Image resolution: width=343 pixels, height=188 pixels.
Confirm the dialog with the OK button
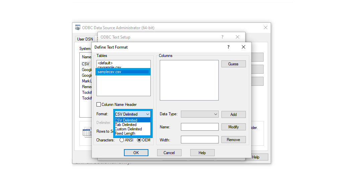point(136,153)
